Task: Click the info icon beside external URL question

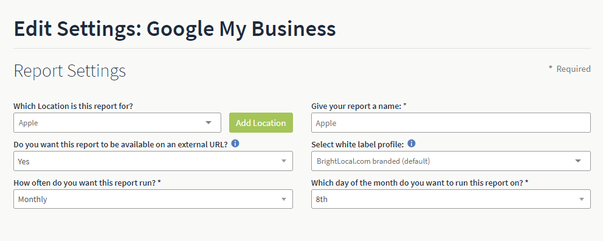Action: (235, 144)
